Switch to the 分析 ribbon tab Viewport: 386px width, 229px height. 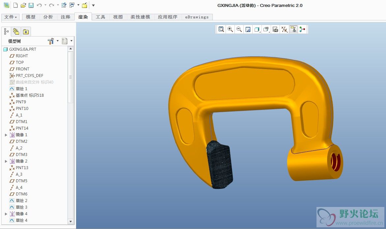pos(48,17)
